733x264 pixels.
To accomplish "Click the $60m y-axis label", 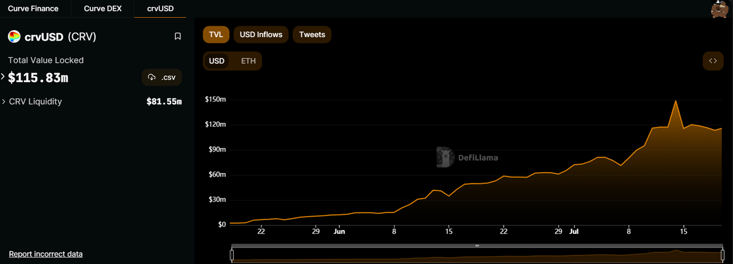I will pos(216,174).
